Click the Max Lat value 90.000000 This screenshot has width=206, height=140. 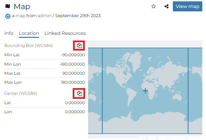73,73
